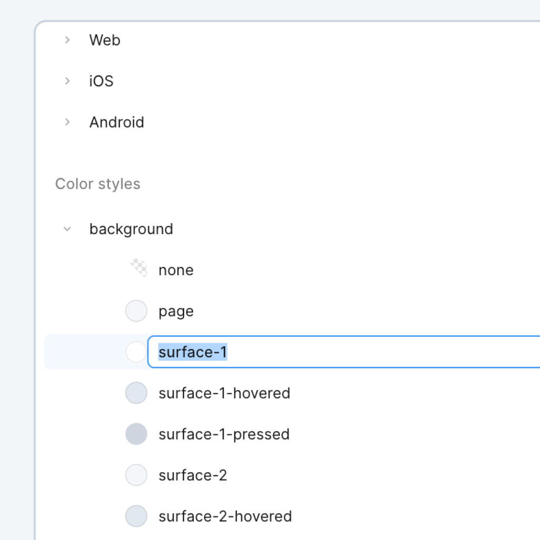Select the Web tree item label
Screen dimensions: 540x540
[x=105, y=40]
